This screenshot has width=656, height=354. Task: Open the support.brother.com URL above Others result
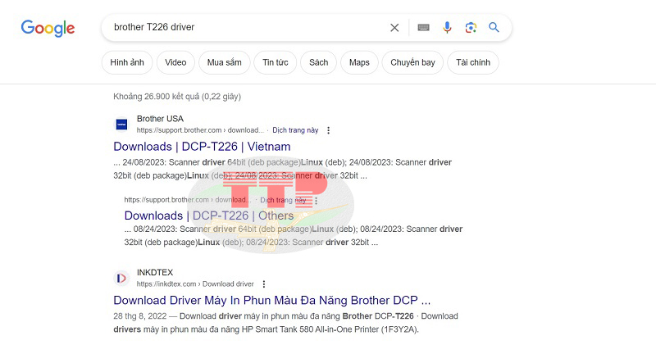[x=188, y=200]
